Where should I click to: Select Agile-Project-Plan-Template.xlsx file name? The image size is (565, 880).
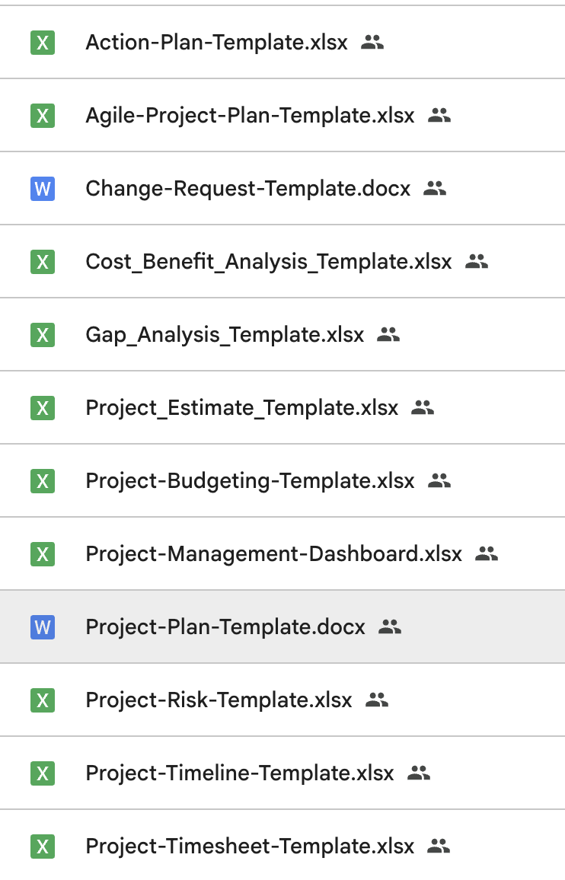click(x=250, y=116)
